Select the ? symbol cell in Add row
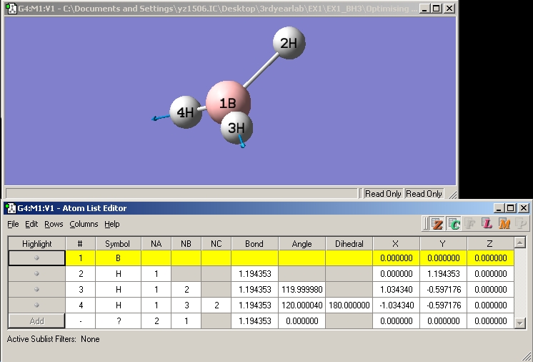 pyautogui.click(x=118, y=321)
